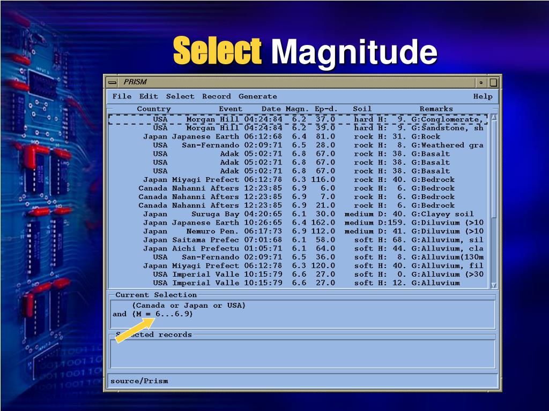Select the Japanese Earth 06:12:68 record
The width and height of the screenshot is (549, 411).
click(298, 136)
